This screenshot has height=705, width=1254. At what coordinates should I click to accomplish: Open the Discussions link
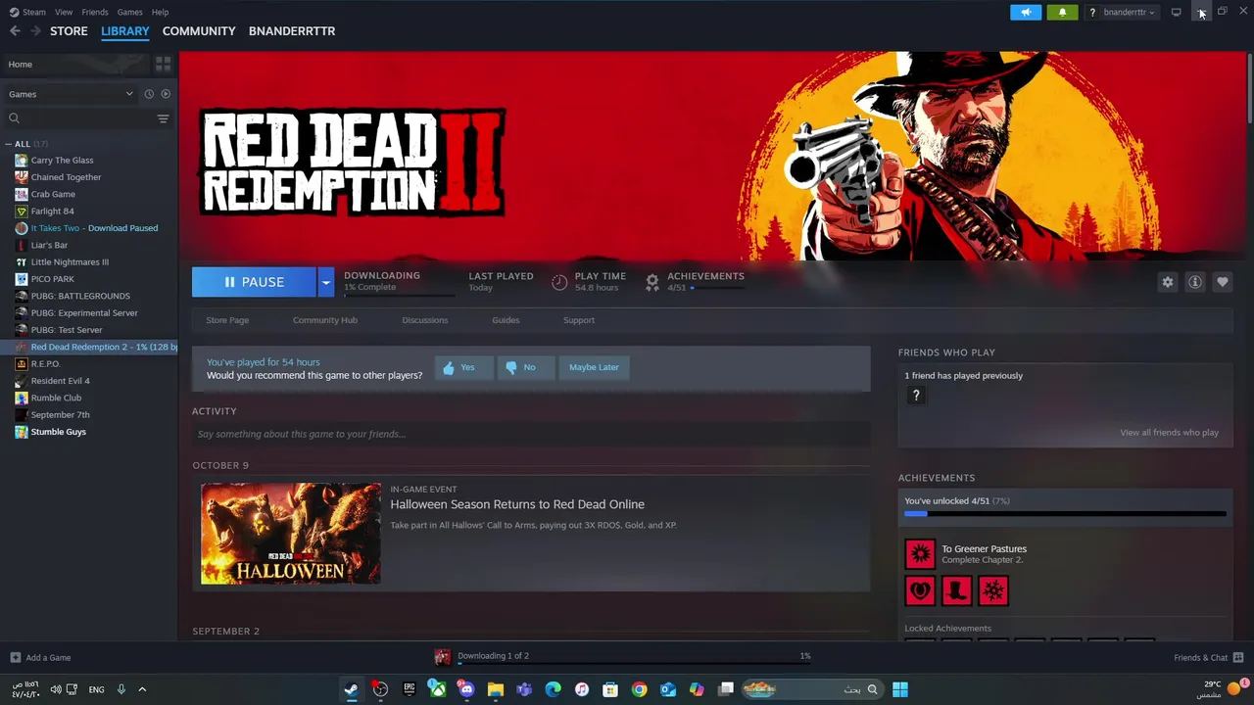[425, 320]
